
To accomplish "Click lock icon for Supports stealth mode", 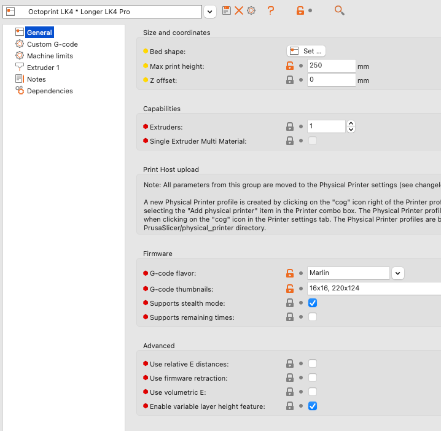I will tap(290, 303).
